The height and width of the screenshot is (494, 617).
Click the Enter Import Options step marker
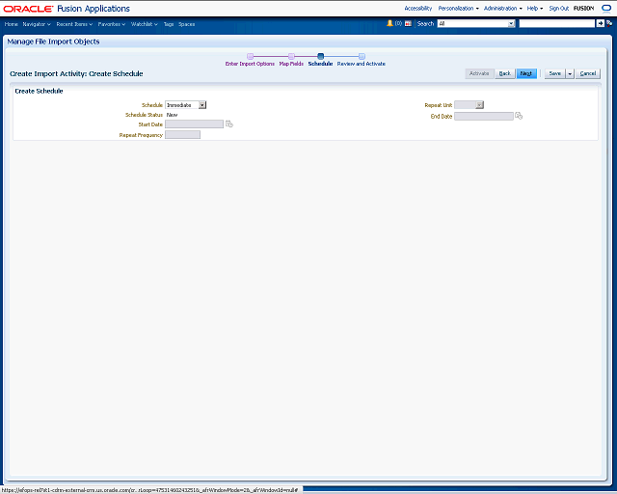[250, 56]
